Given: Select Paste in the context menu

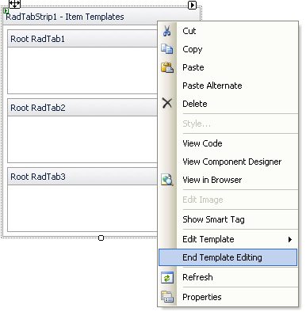Looking at the screenshot, I should tap(228, 67).
